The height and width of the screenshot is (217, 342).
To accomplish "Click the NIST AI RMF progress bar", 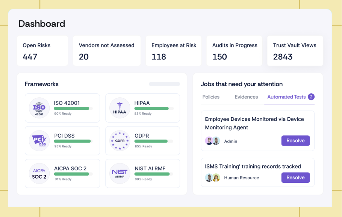I will tap(154, 174).
